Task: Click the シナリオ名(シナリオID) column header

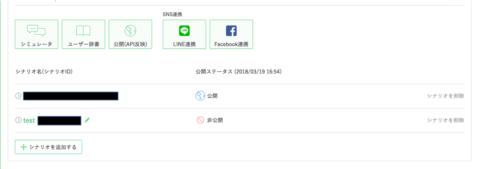Action: click(44, 72)
